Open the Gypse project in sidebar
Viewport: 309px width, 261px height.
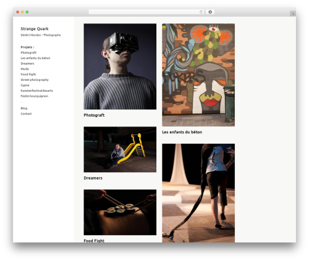tap(25, 85)
